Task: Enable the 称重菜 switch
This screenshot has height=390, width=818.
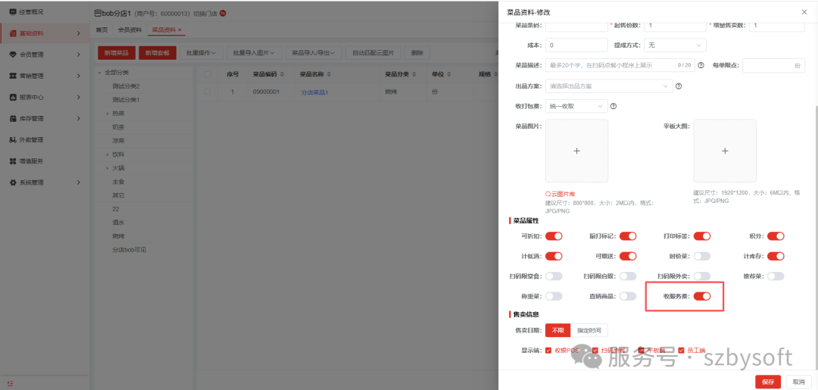Action: pyautogui.click(x=554, y=296)
